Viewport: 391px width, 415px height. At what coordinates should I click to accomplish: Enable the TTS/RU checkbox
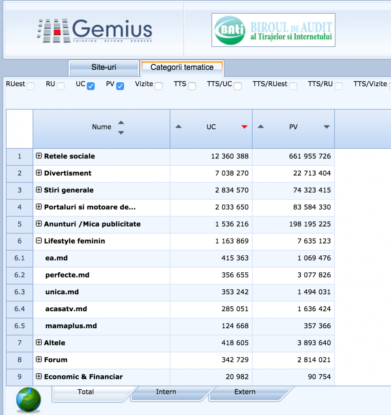click(339, 86)
